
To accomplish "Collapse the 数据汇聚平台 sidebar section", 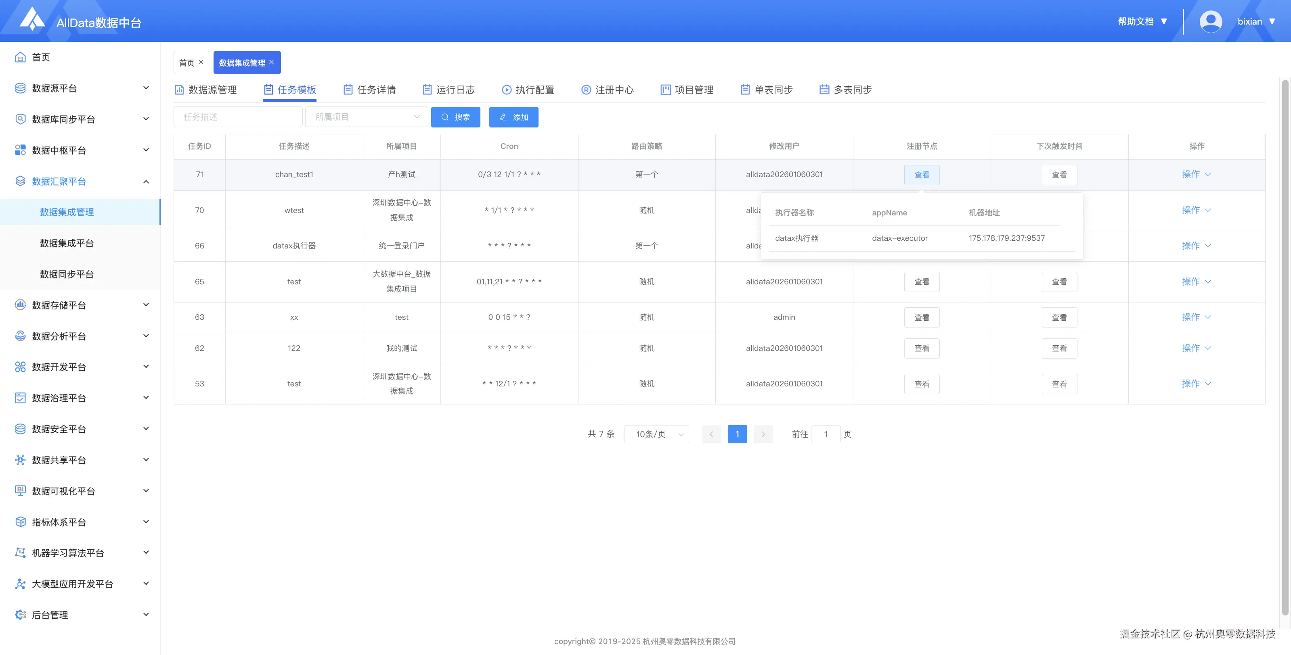I will tap(146, 181).
